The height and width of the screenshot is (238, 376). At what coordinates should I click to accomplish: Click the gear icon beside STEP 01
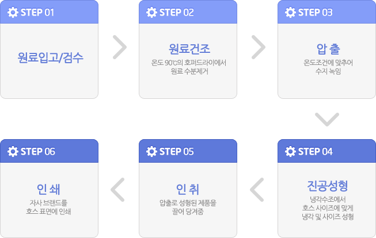tap(13, 13)
